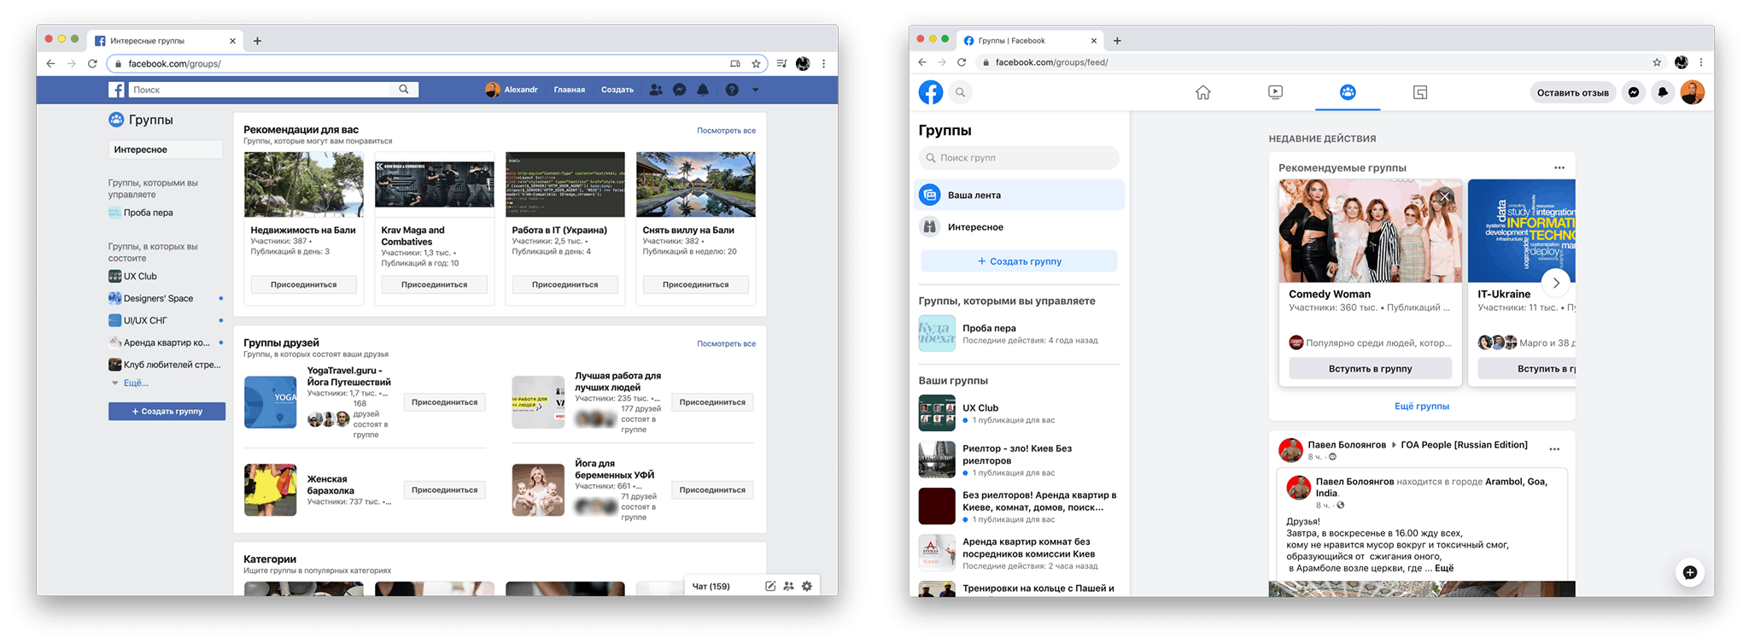Select 'Интересное' with binoculars icon in the right window

tap(1019, 227)
